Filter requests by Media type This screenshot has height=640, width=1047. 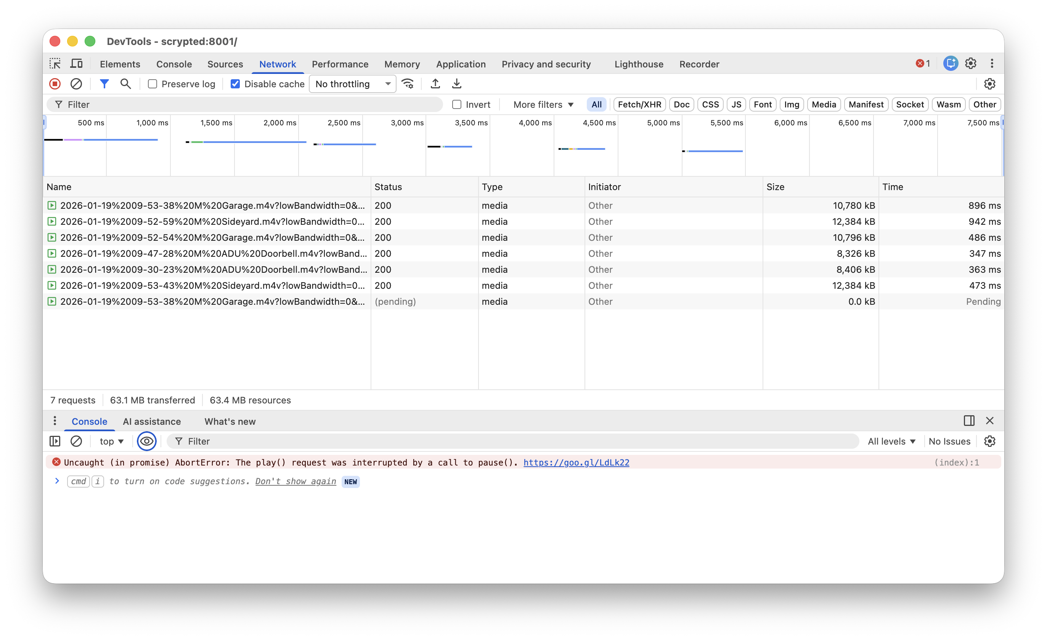(x=823, y=104)
